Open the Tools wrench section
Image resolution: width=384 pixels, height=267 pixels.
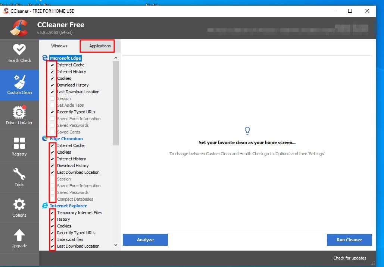19,177
